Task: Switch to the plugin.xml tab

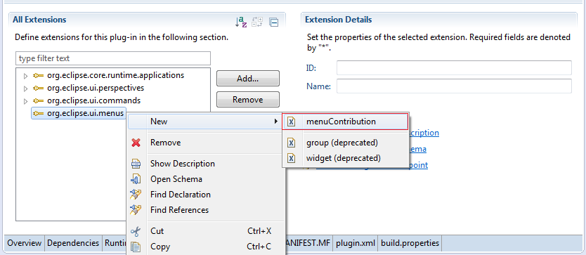Action: pos(355,243)
